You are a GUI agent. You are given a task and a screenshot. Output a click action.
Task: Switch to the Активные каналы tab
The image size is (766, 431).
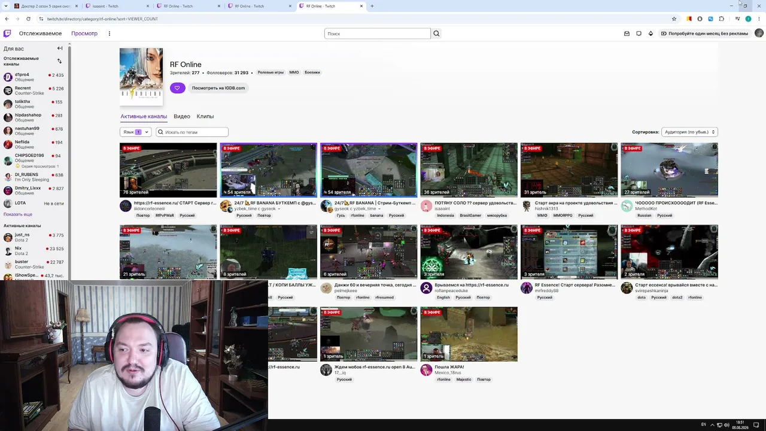click(x=144, y=116)
